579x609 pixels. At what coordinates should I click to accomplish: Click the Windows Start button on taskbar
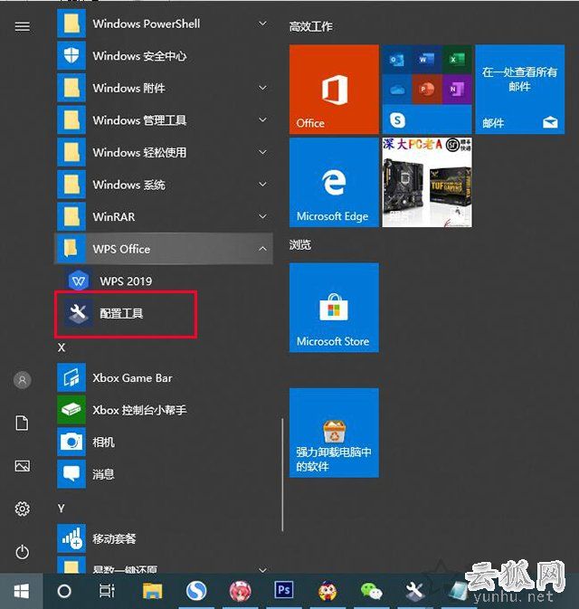(x=22, y=591)
